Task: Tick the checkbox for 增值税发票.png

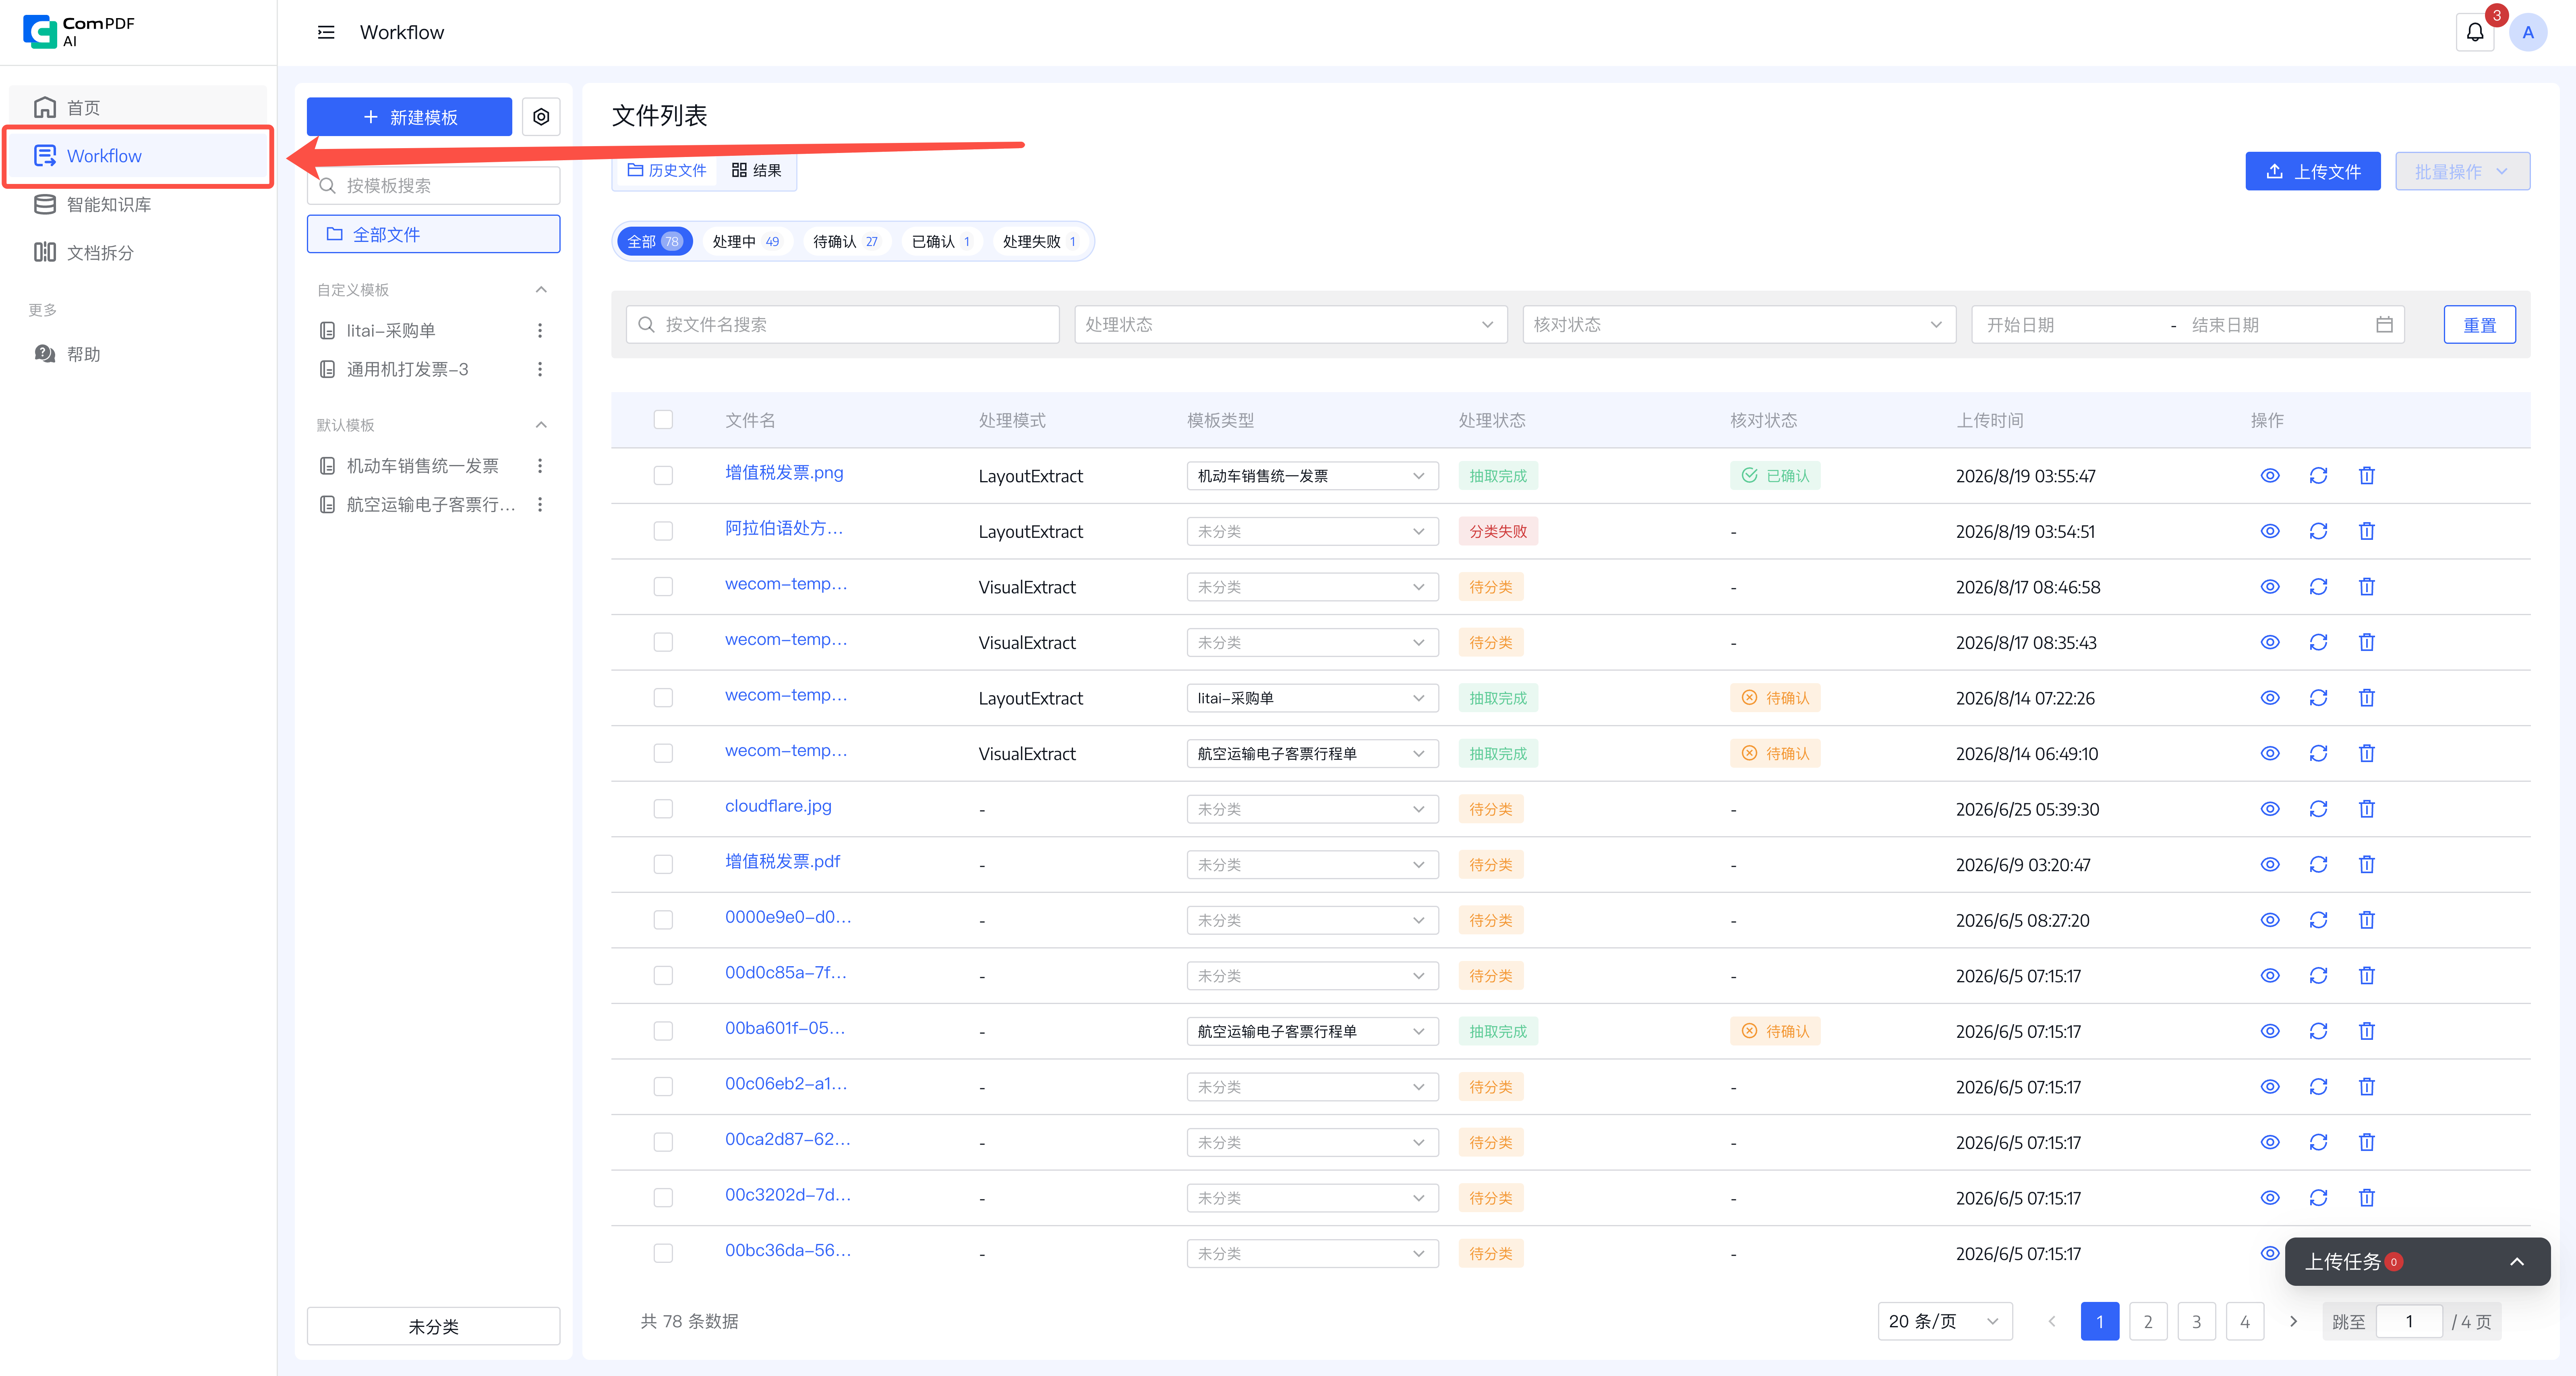Action: coord(663,476)
